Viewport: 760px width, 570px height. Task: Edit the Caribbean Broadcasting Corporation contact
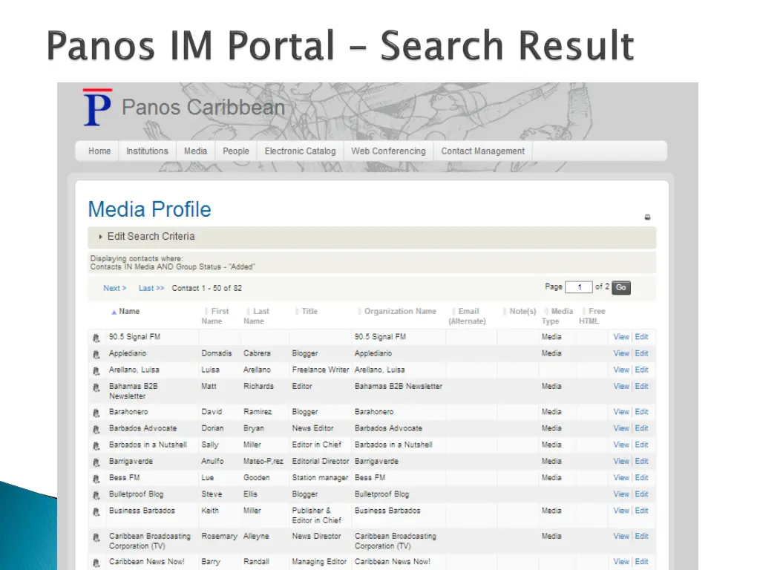click(641, 537)
